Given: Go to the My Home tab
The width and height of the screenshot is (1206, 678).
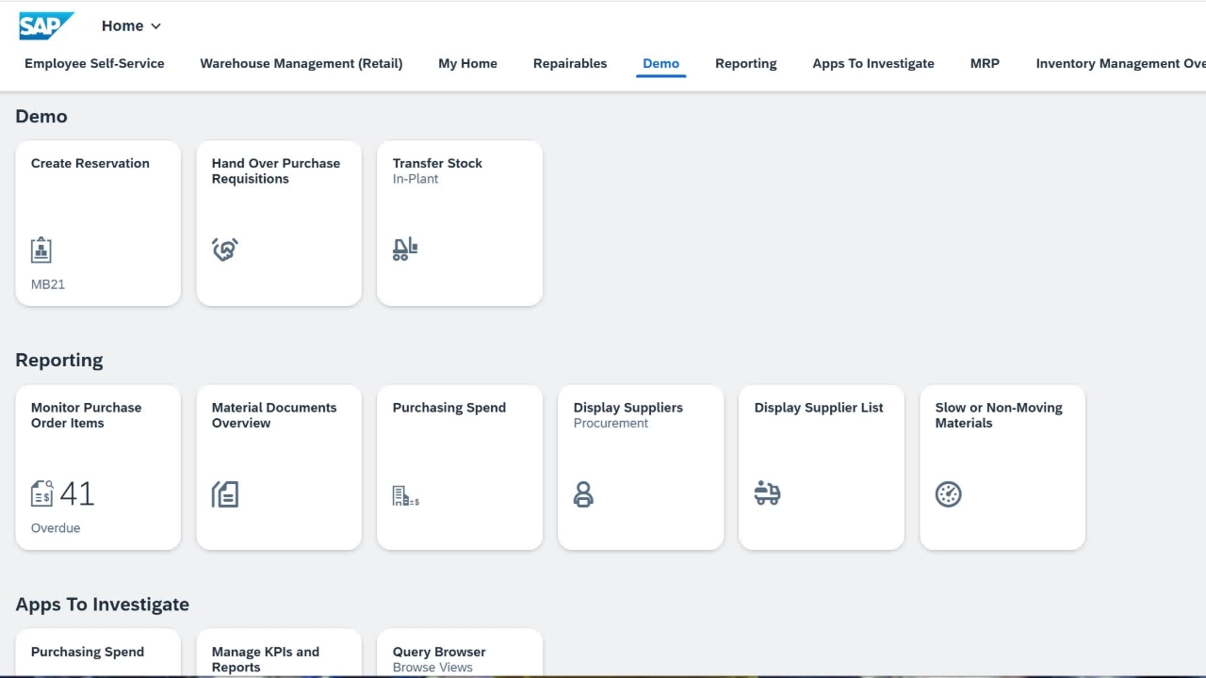Looking at the screenshot, I should tap(467, 64).
